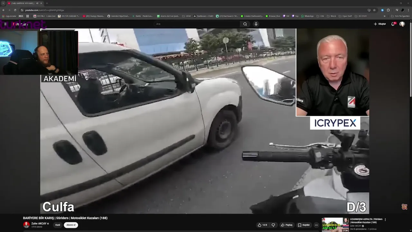Open the WhatsApp bookmark
412x232 pixels.
click(x=307, y=16)
